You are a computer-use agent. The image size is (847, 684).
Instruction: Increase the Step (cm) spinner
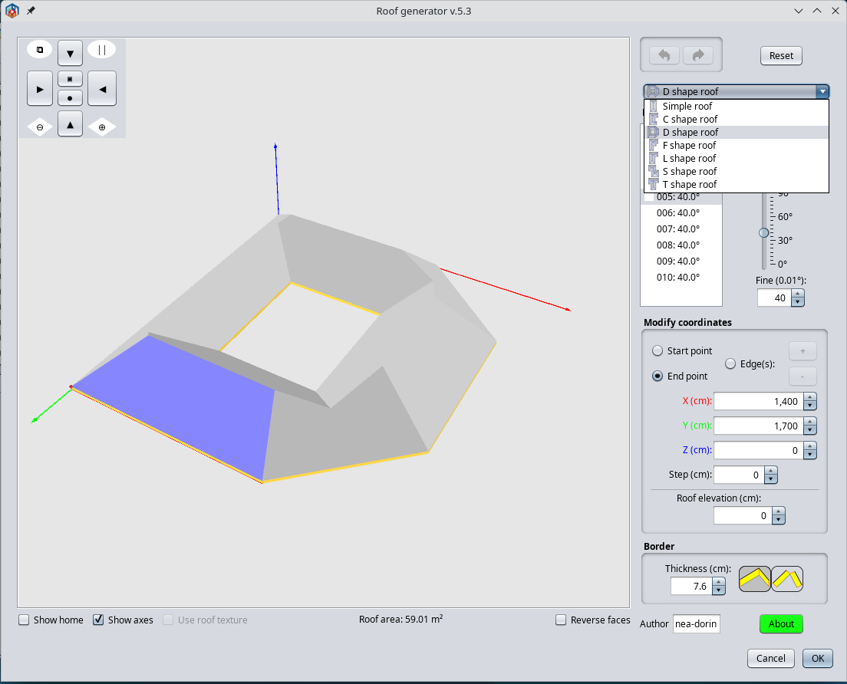coord(771,471)
